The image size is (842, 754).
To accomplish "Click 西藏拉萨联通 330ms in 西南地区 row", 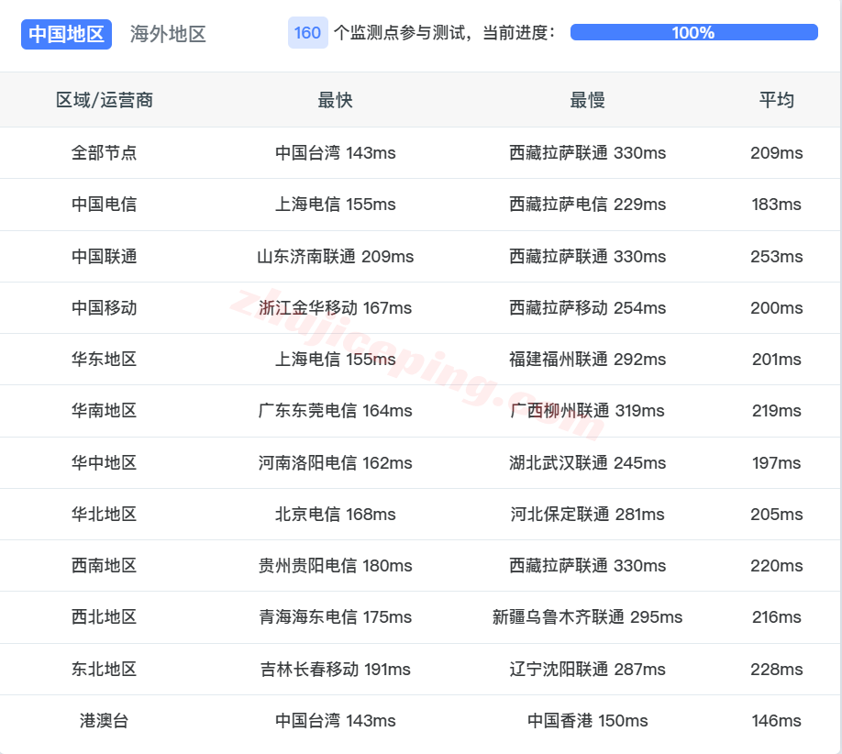I will pyautogui.click(x=587, y=565).
